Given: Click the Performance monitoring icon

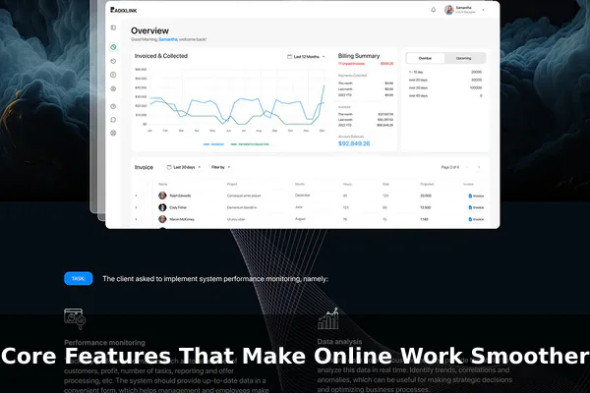Looking at the screenshot, I should tap(75, 319).
